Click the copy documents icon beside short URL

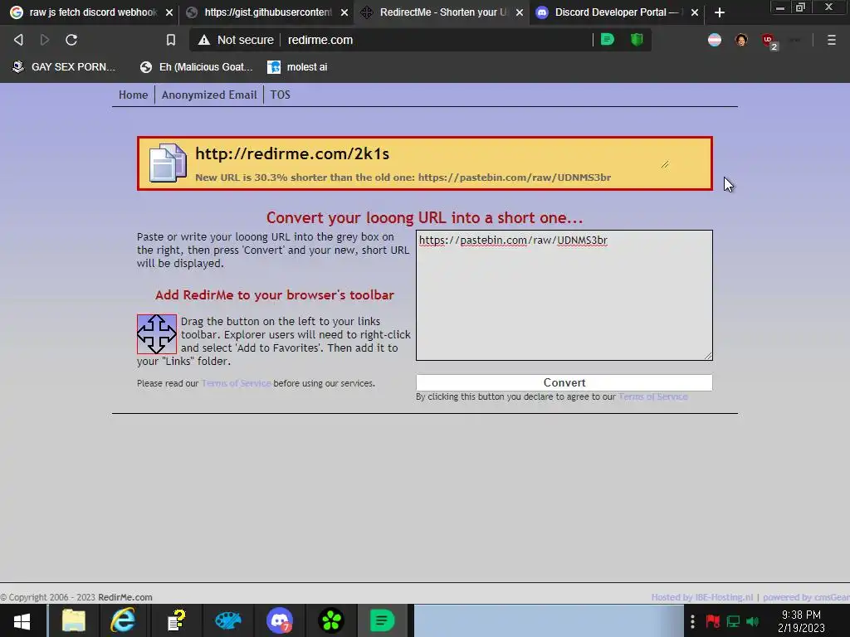pyautogui.click(x=168, y=163)
